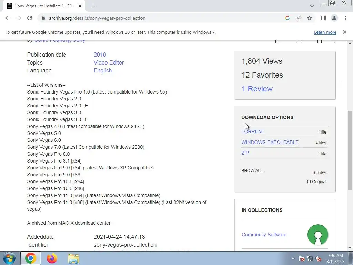The width and height of the screenshot is (353, 265).
Task: Reload the archive.org page
Action: (x=30, y=18)
